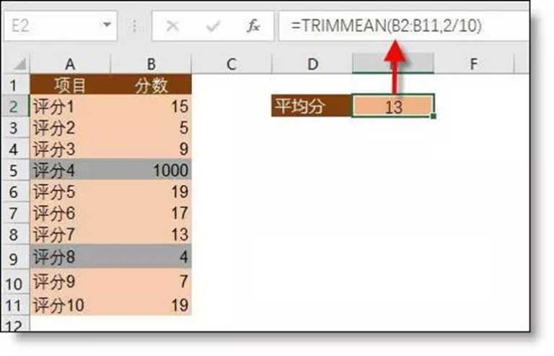
Task: Select column A header
Action: point(70,64)
